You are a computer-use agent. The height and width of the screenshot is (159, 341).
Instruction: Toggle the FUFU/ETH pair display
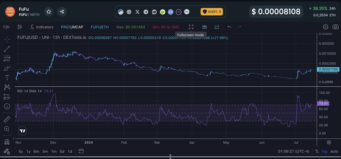tap(99, 27)
